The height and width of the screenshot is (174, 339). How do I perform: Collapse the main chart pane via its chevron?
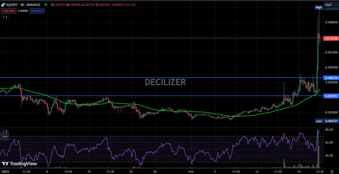point(4,17)
